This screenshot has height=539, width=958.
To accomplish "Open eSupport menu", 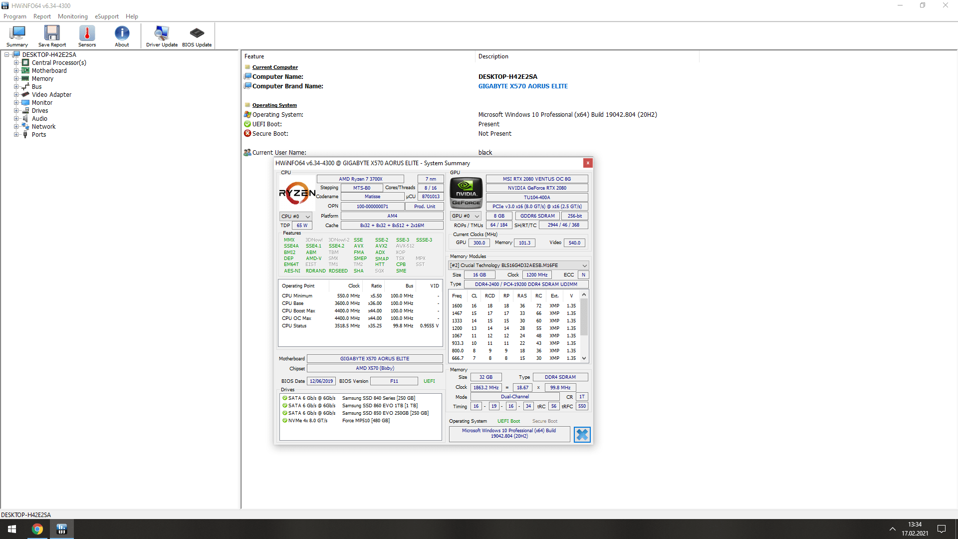I will click(107, 16).
